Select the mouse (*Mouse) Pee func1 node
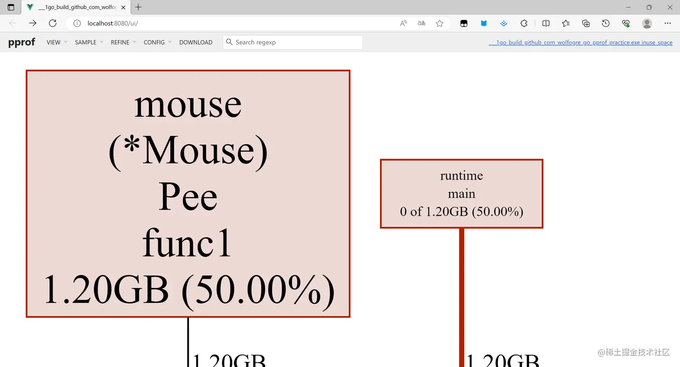 pyautogui.click(x=188, y=194)
